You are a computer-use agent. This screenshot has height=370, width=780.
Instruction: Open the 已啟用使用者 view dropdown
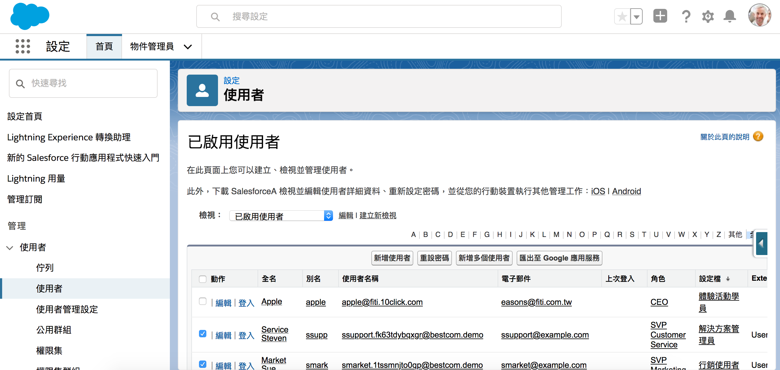point(281,216)
